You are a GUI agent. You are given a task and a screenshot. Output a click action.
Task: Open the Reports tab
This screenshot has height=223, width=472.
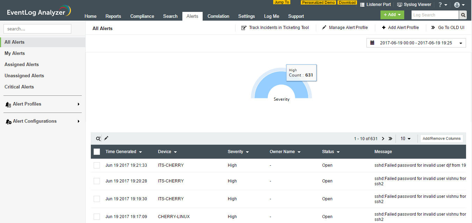click(x=113, y=16)
